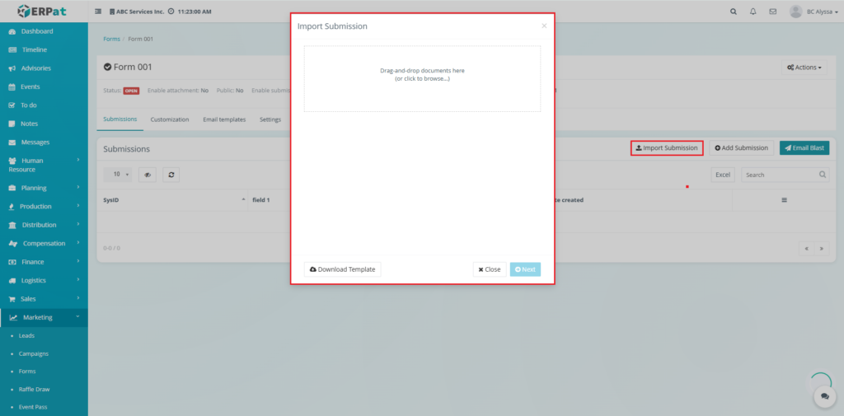Click the refresh icon in Submissions toolbar

[171, 175]
